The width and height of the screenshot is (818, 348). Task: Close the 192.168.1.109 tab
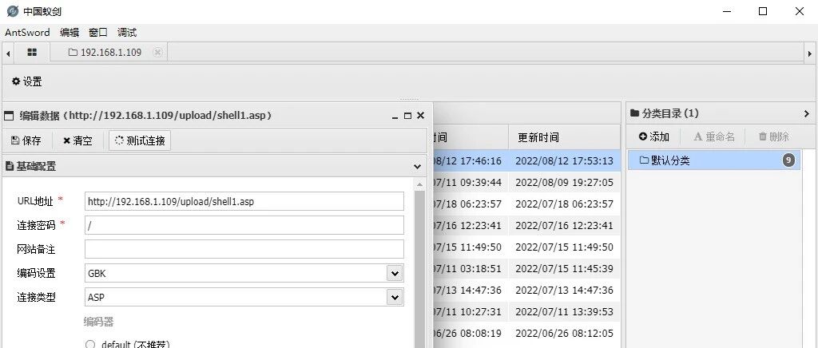[157, 53]
